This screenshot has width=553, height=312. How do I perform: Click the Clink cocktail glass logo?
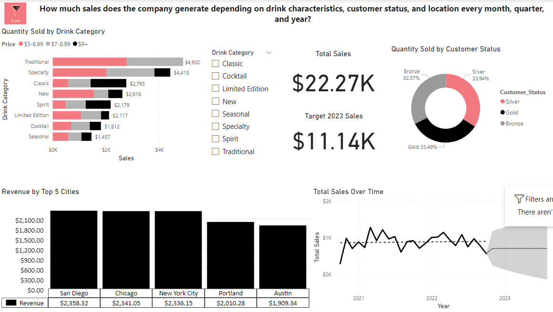15,13
